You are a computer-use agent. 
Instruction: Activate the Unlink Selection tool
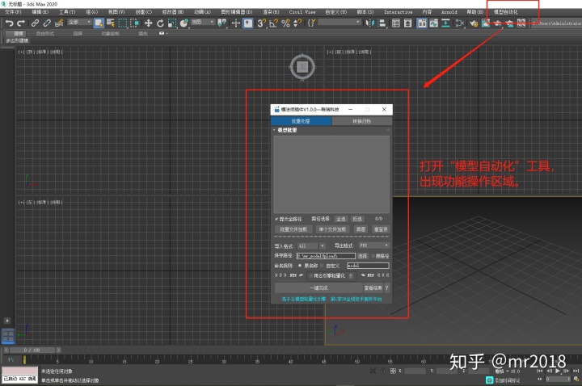pos(47,23)
